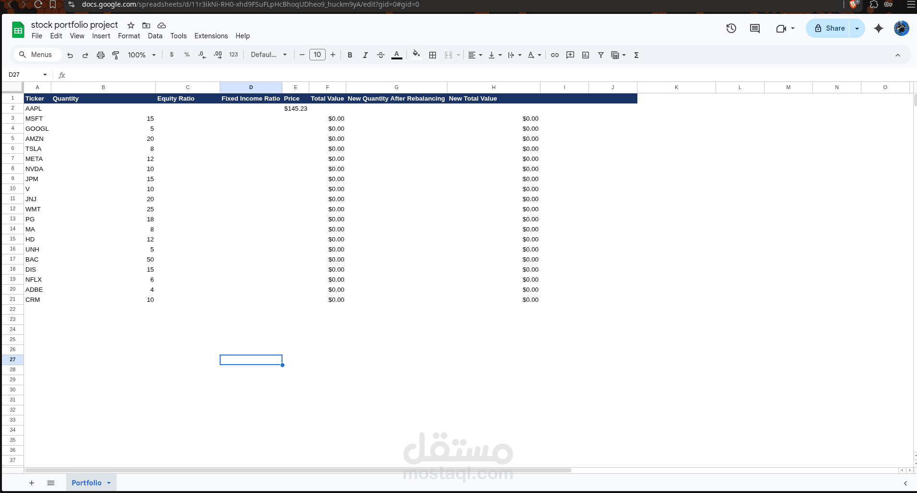Expand merge cells options arrow
917x493 pixels.
click(458, 55)
